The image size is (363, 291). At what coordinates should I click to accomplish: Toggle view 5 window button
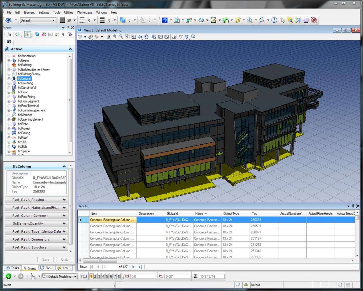click(107, 276)
